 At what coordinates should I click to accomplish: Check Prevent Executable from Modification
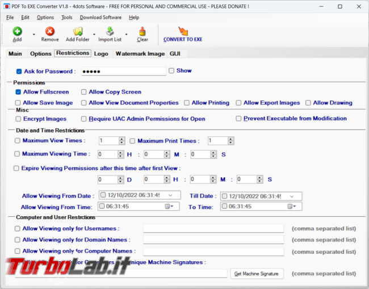tap(238, 118)
